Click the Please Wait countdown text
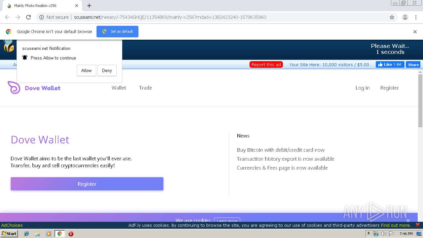The image size is (423, 238). pos(390,49)
